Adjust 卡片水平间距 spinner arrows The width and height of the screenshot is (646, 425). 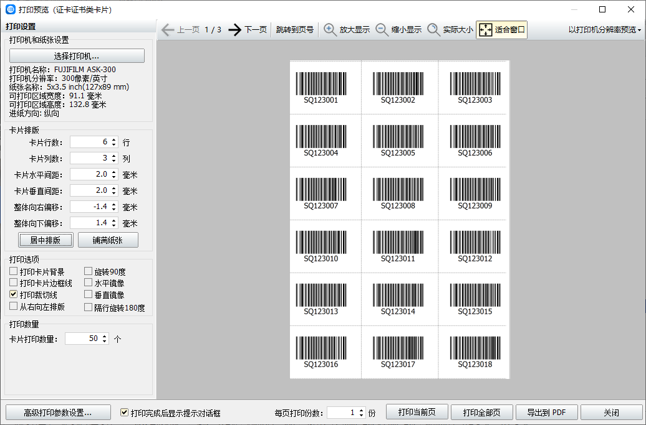click(114, 174)
